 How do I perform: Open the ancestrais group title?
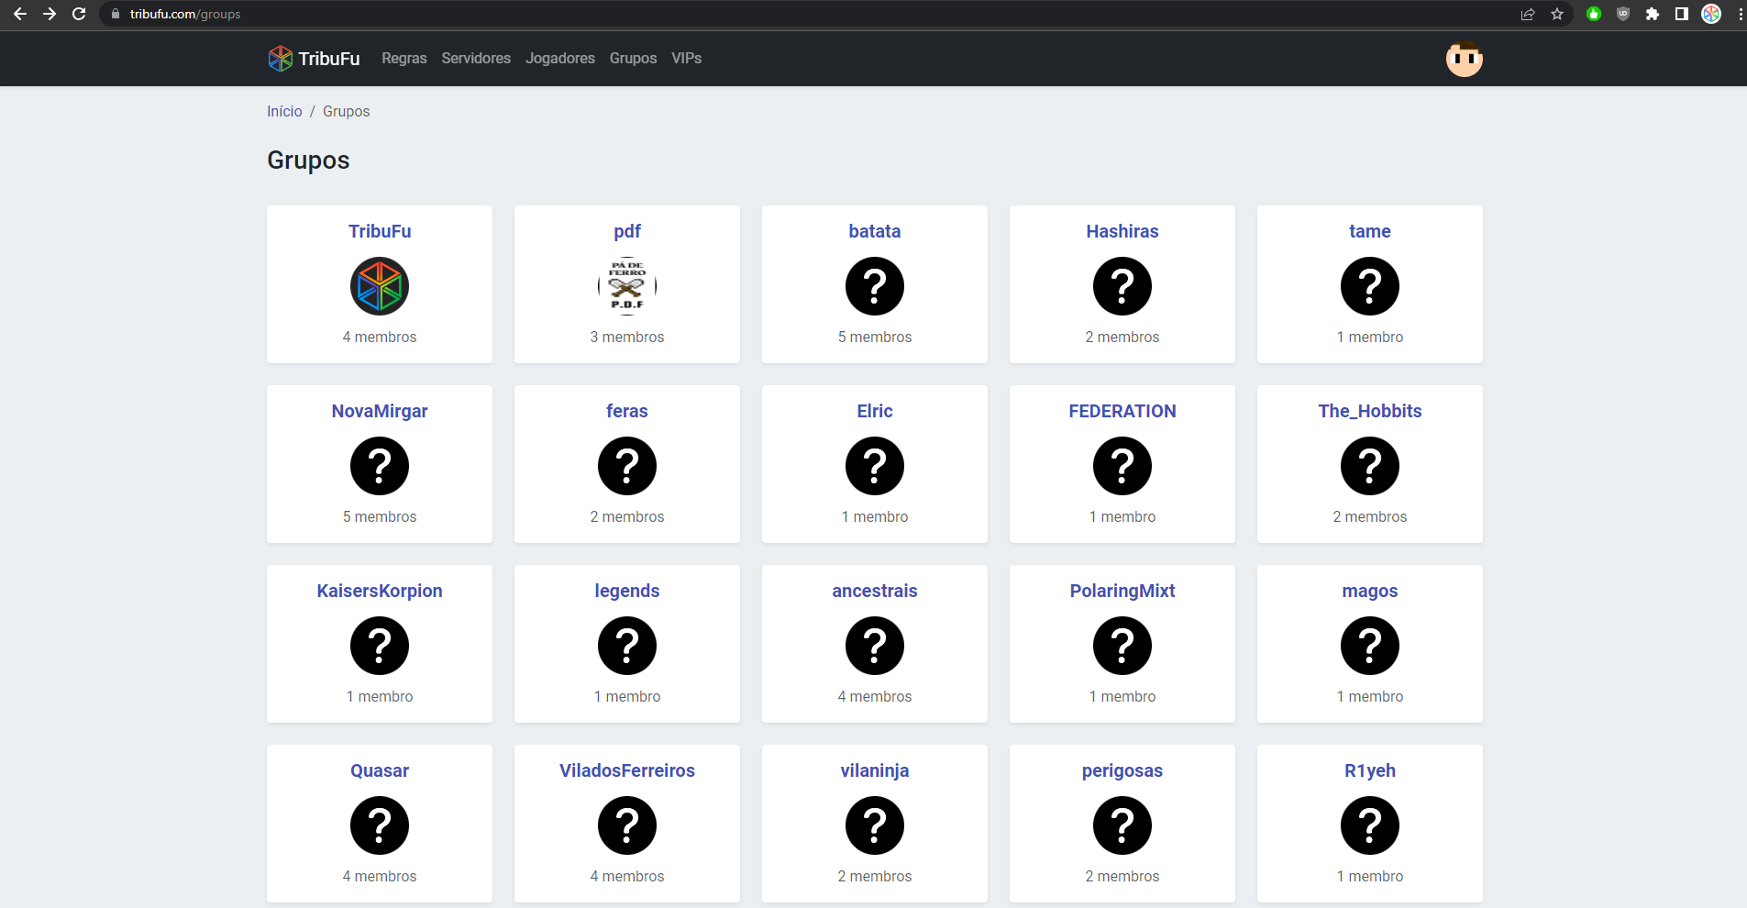pos(875,591)
